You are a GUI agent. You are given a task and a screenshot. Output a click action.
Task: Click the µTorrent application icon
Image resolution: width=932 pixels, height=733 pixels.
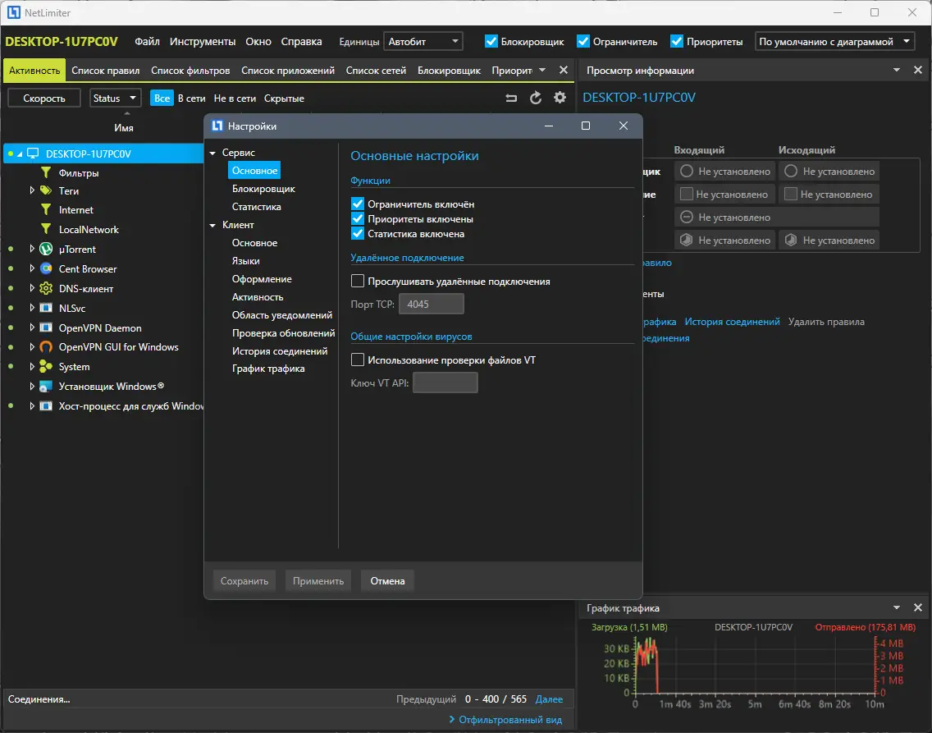coord(46,250)
